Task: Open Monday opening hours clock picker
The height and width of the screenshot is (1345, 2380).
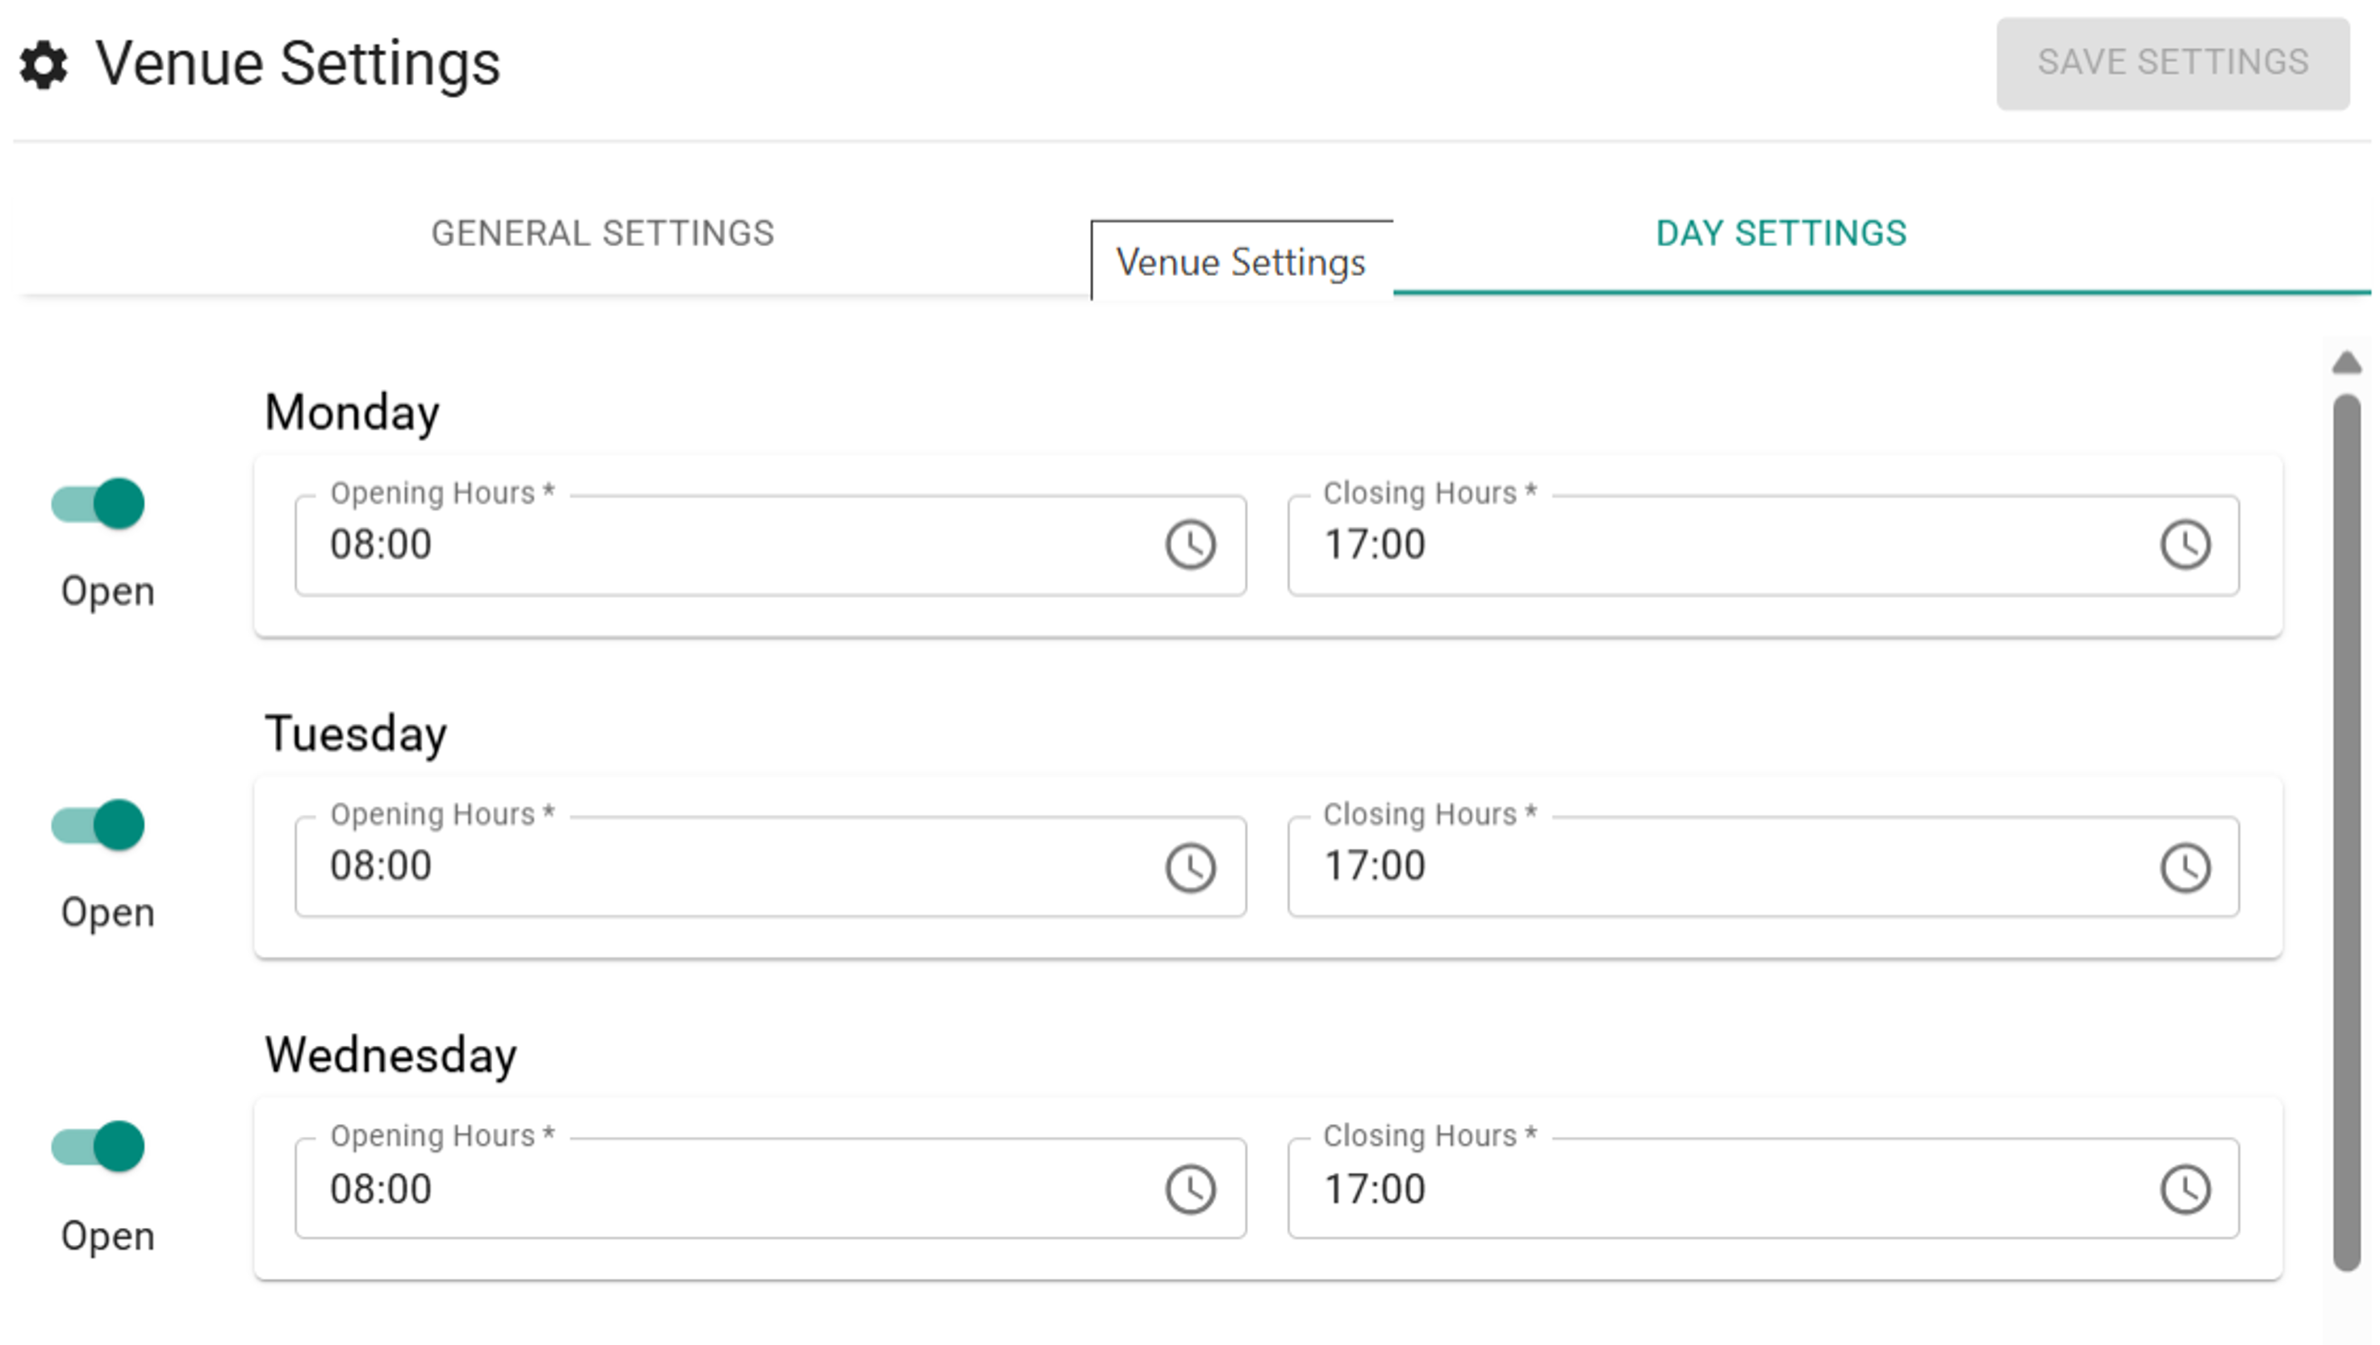Action: [1190, 544]
